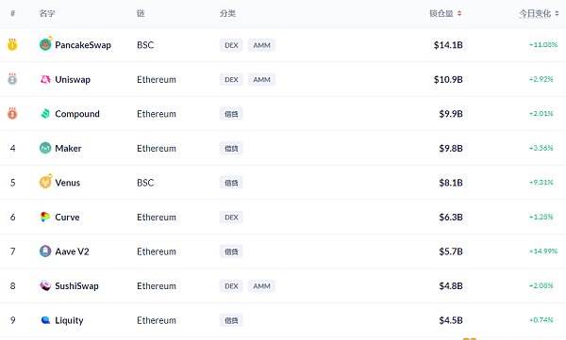The width and height of the screenshot is (566, 340).
Task: Select the AMM tag on Uniswap row
Action: [261, 79]
